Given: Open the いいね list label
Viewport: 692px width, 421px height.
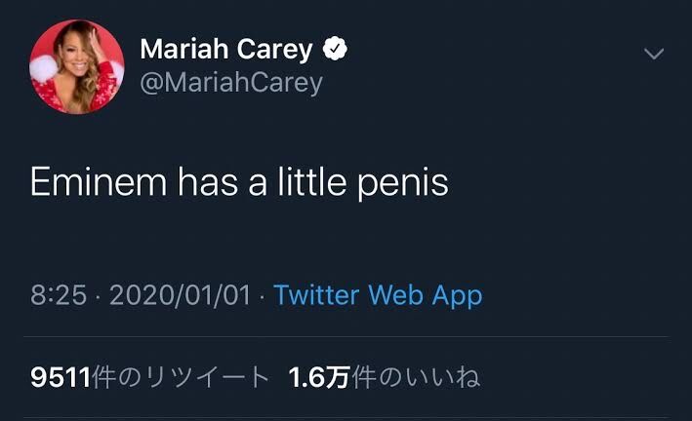Looking at the screenshot, I should pyautogui.click(x=442, y=377).
